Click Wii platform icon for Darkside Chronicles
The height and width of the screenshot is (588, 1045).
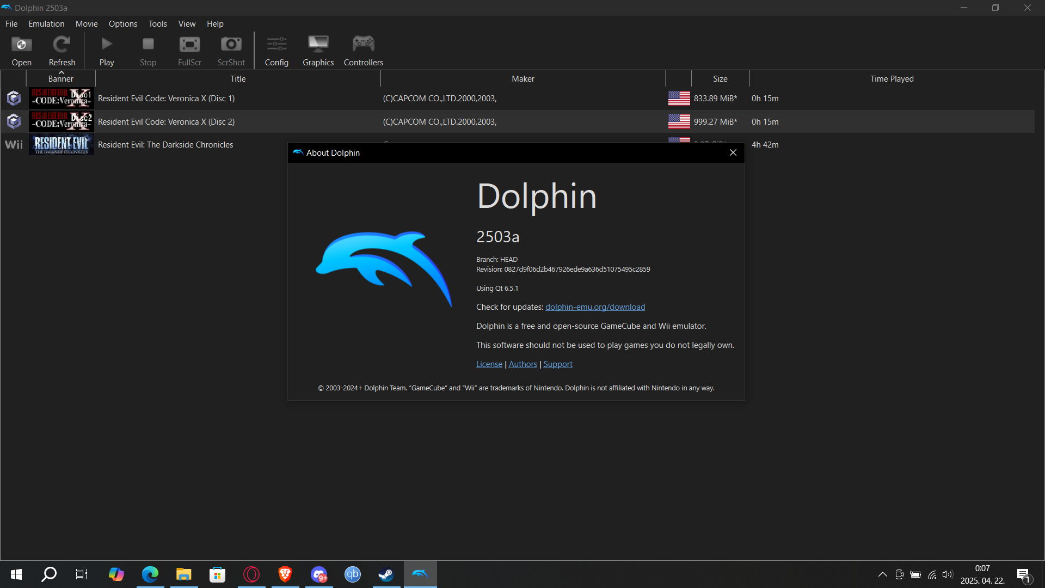[x=14, y=144]
